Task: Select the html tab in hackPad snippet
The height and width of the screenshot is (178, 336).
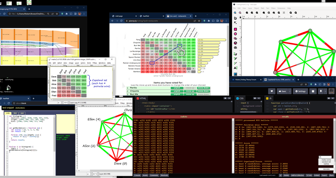Action: click(x=15, y=113)
